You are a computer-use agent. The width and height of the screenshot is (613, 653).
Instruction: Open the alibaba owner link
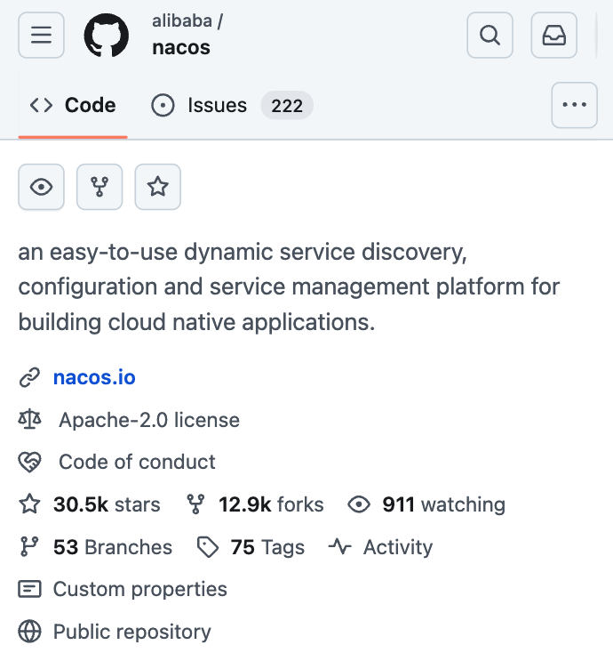point(182,20)
